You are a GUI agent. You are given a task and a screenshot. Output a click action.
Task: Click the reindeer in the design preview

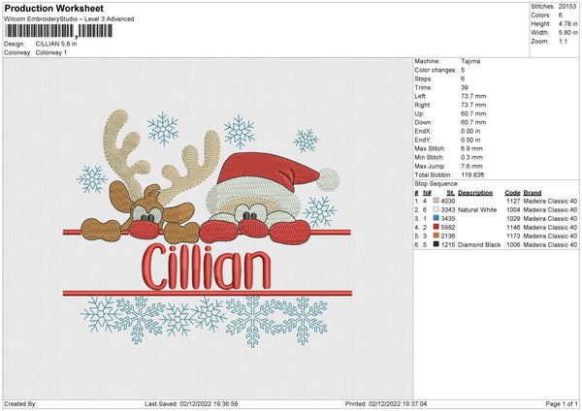click(x=148, y=176)
